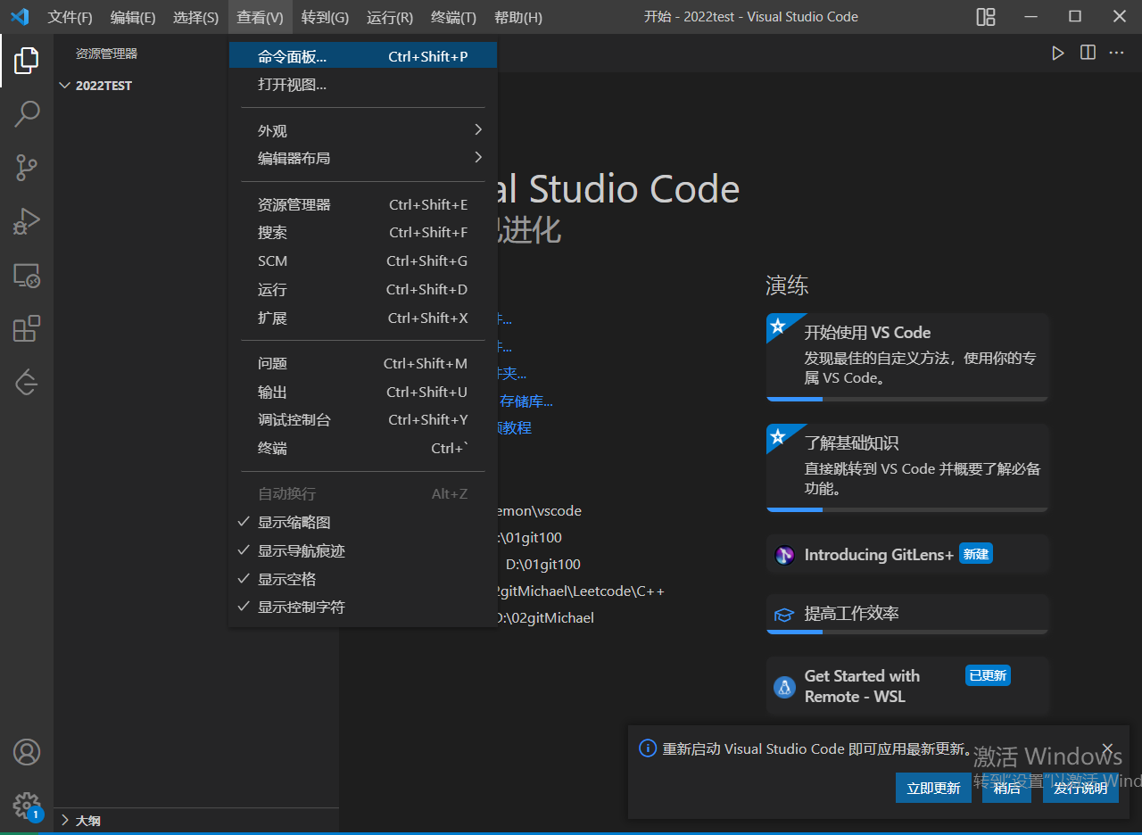Toggle 显示空格 in the menu

(x=363, y=580)
